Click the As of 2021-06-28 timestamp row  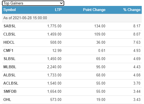click(72, 18)
